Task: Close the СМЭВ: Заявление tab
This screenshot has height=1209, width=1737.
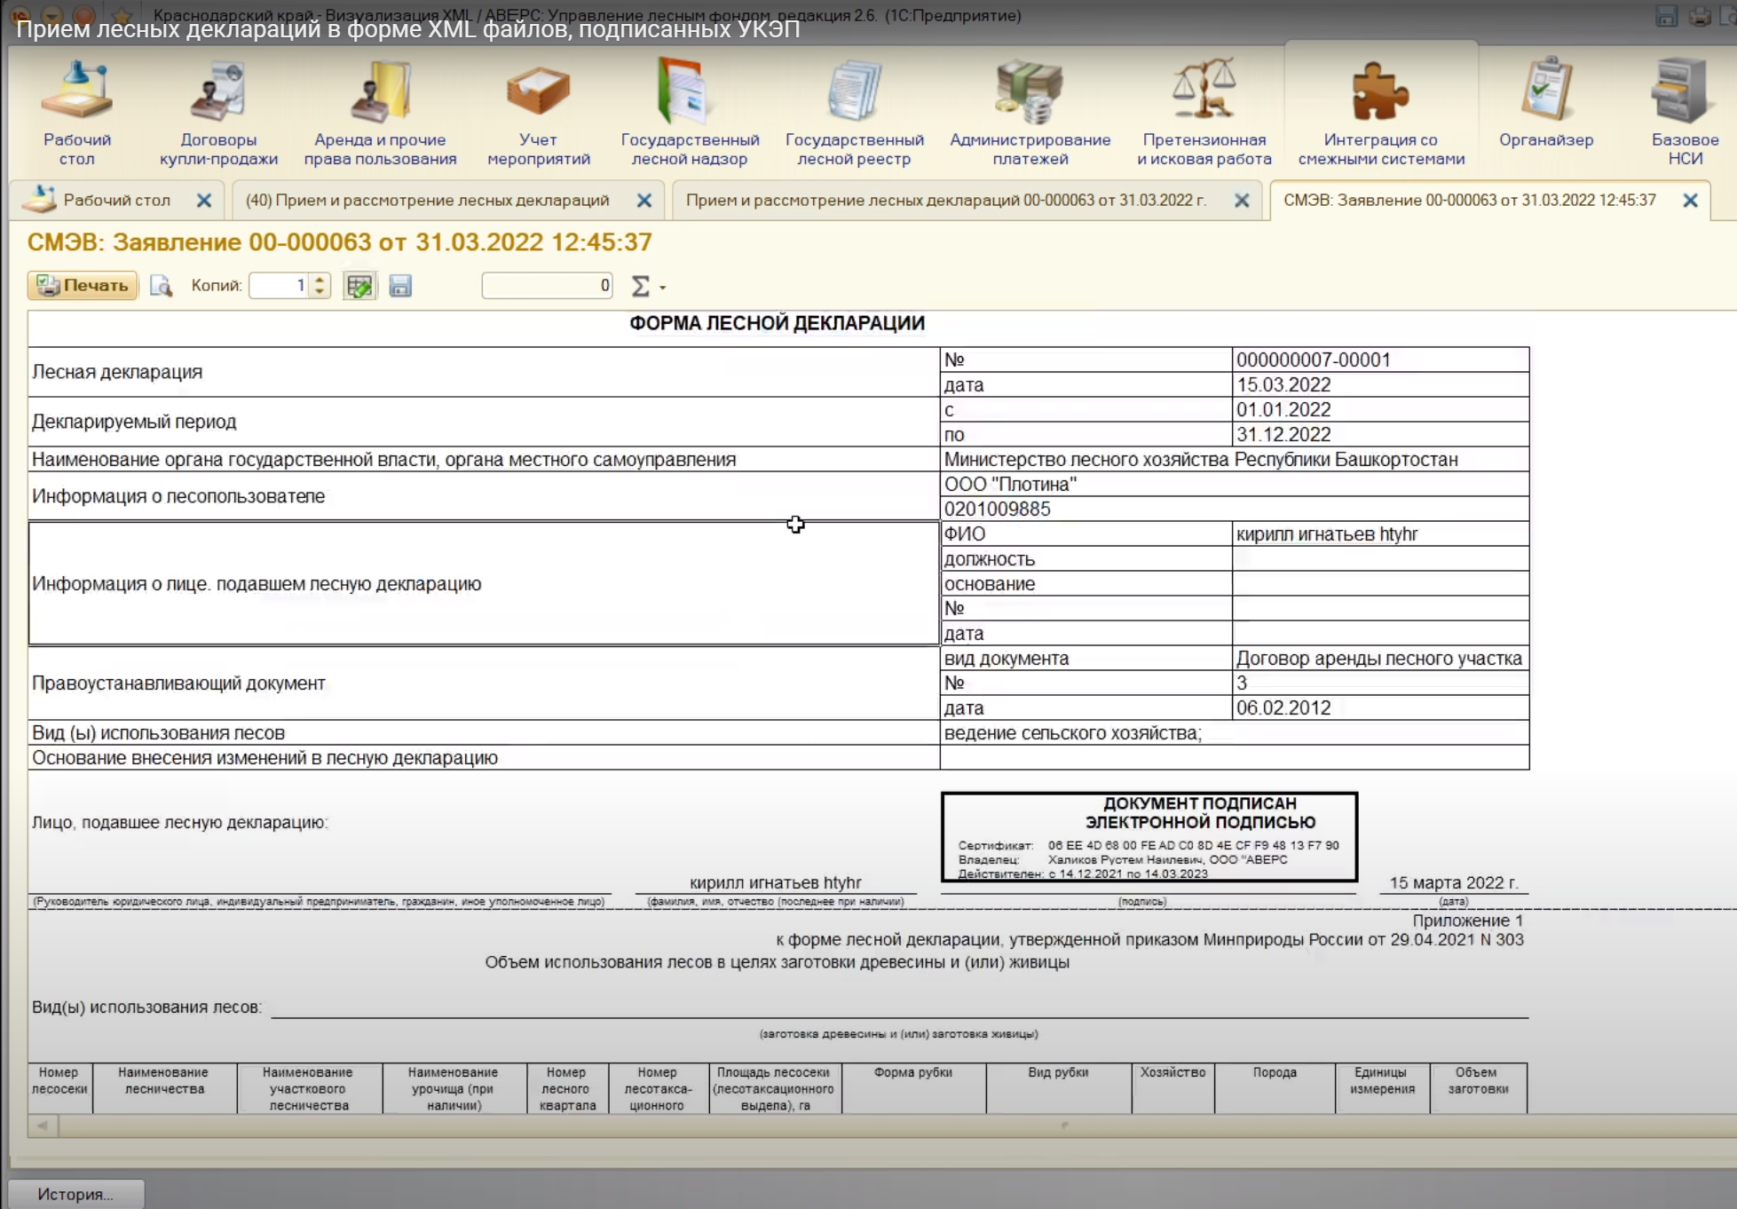Action: [x=1691, y=201]
